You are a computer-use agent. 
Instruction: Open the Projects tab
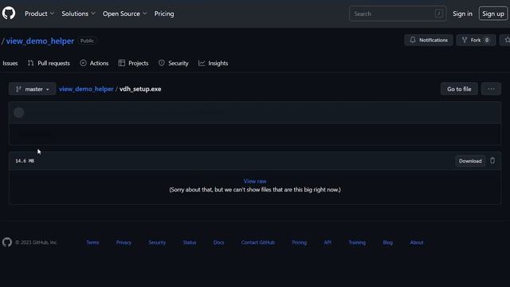coord(133,63)
